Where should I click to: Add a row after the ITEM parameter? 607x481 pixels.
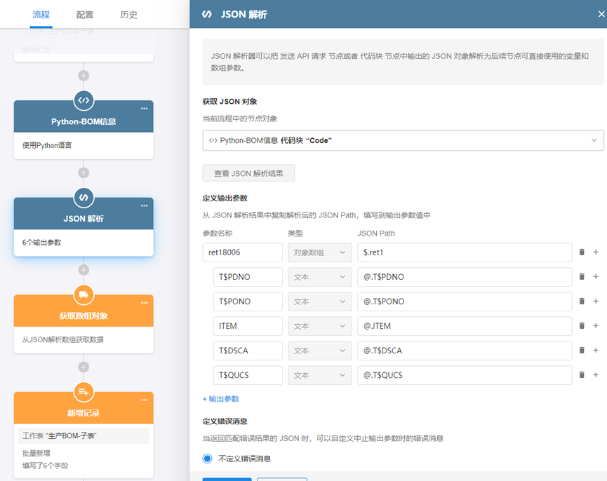tap(596, 326)
